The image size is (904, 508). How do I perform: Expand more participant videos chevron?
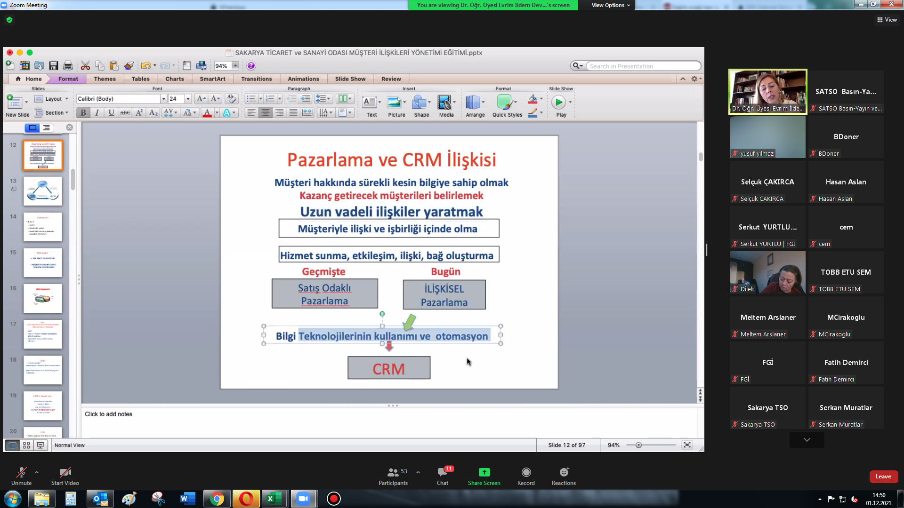tap(807, 440)
